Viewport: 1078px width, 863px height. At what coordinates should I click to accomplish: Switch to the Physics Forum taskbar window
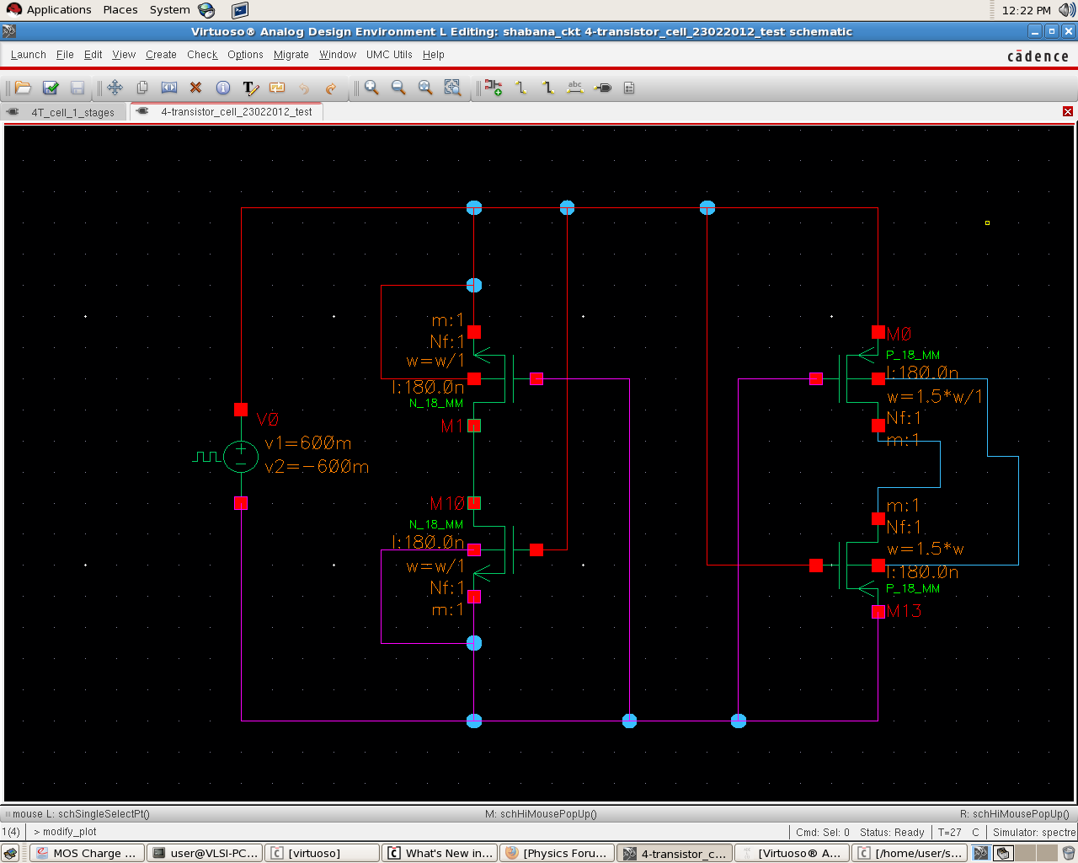557,853
